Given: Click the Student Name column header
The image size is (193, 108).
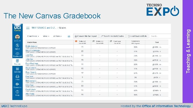Looking at the screenshot, I should coord(50,42).
